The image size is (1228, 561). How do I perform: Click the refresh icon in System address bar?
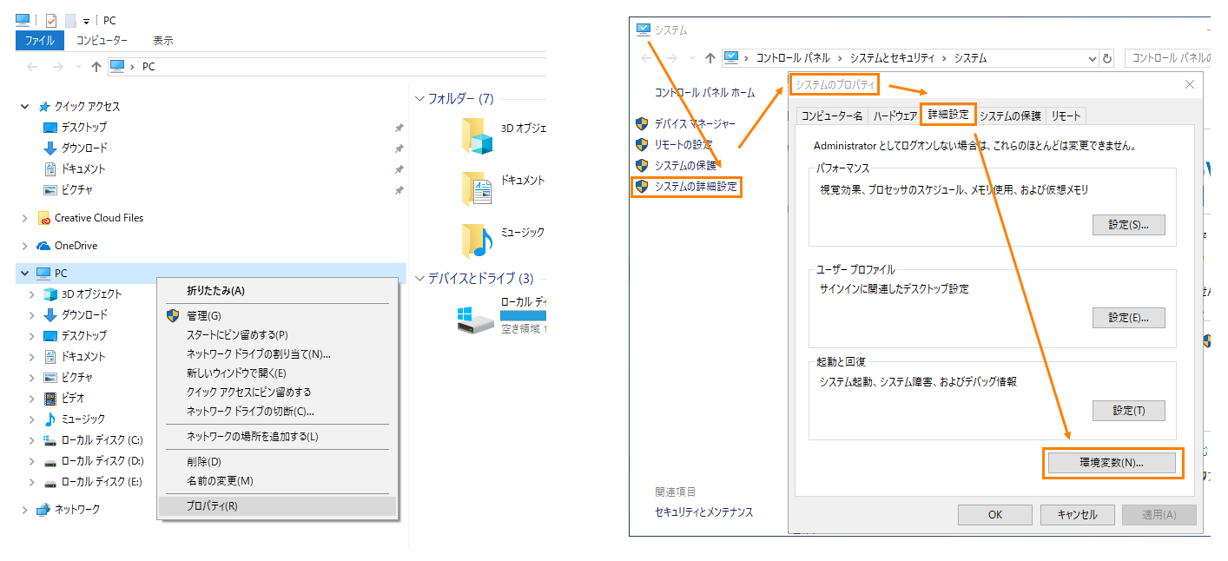pyautogui.click(x=1106, y=58)
